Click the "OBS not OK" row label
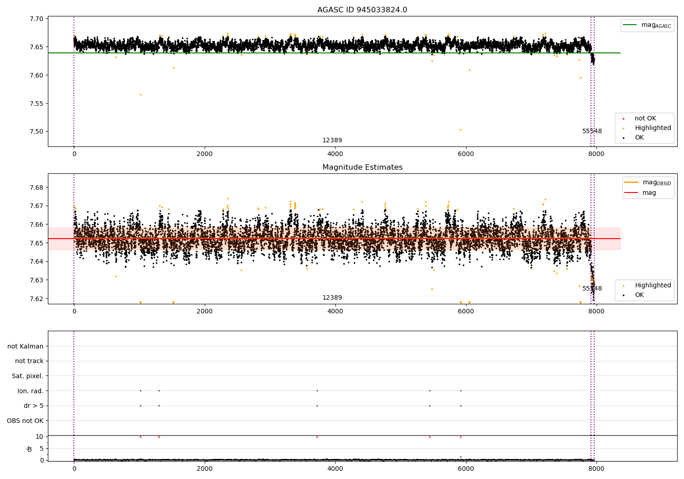The image size is (684, 479). point(25,421)
